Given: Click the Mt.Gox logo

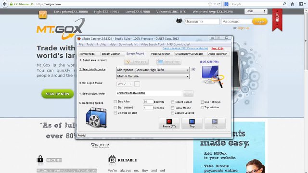Looking at the screenshot, I should coord(61,29).
